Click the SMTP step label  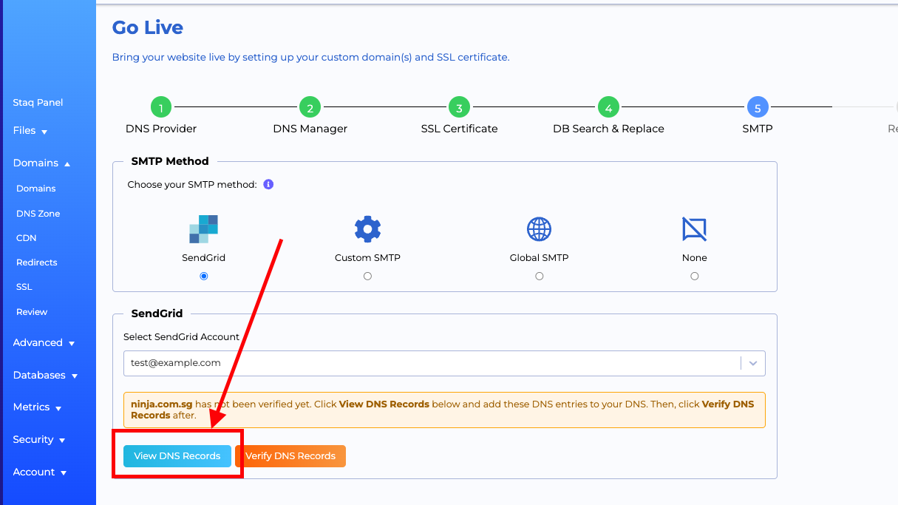[758, 129]
